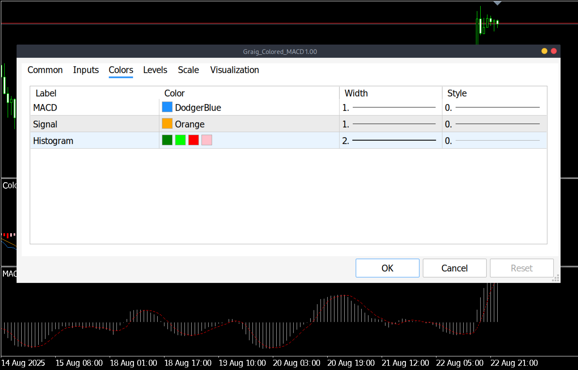Viewport: 578px width, 370px height.
Task: Open the MACD line width selector
Action: coord(391,107)
